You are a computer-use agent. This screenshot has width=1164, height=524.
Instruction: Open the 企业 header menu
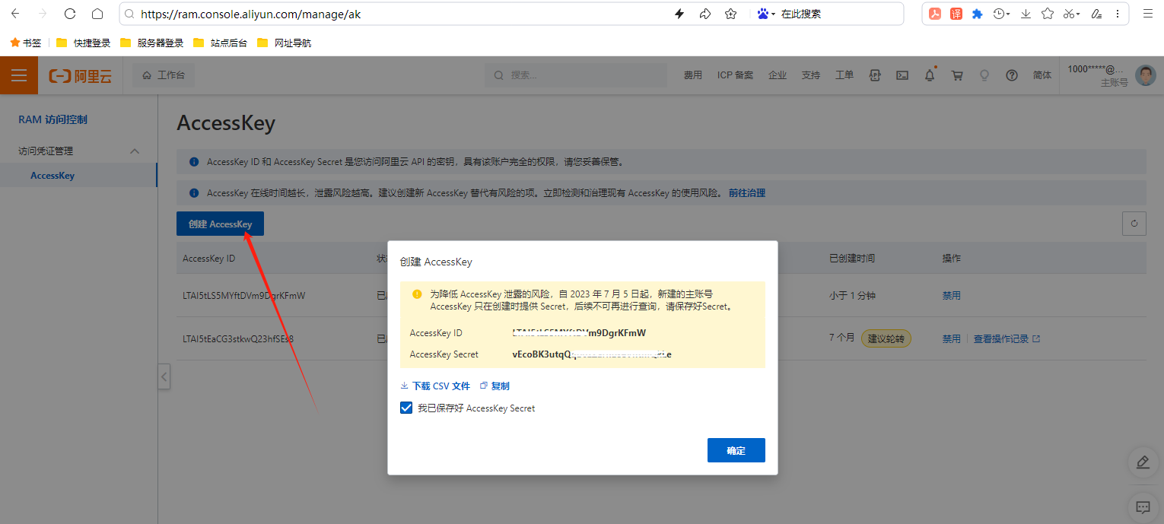(x=778, y=75)
